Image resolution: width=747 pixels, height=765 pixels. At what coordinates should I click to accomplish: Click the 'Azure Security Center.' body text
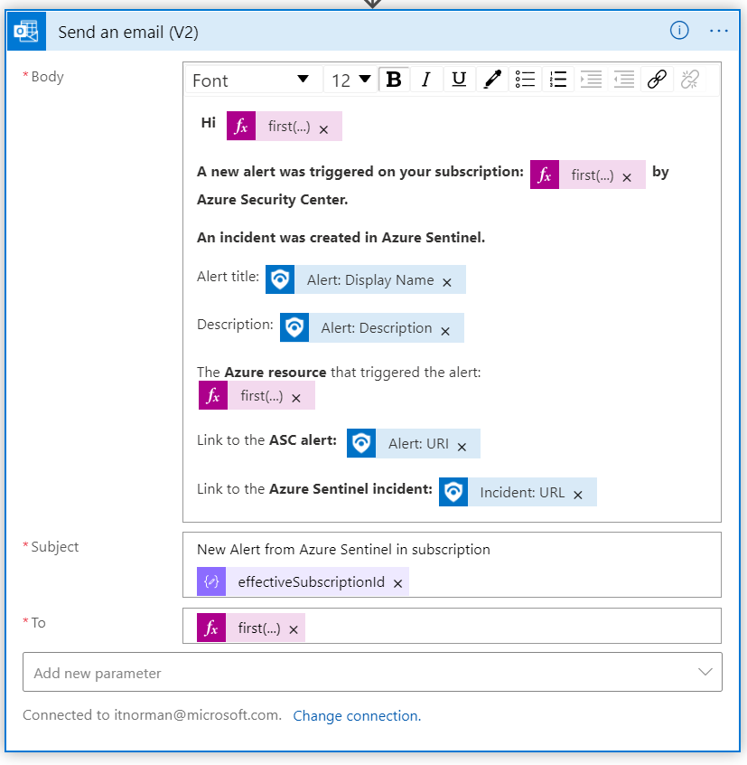pyautogui.click(x=272, y=200)
